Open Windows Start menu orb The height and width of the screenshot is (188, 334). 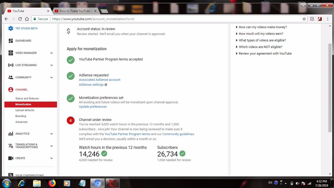pos(6,183)
